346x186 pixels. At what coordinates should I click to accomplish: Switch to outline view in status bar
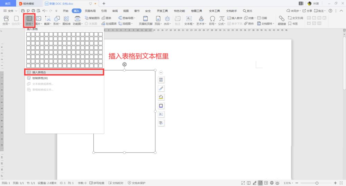click(x=266, y=183)
